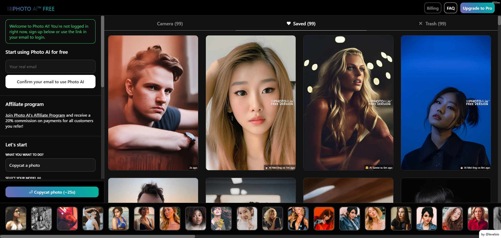Select sample of short-haired woman, hand on chest
The width and height of the screenshot is (501, 238).
tap(144, 218)
